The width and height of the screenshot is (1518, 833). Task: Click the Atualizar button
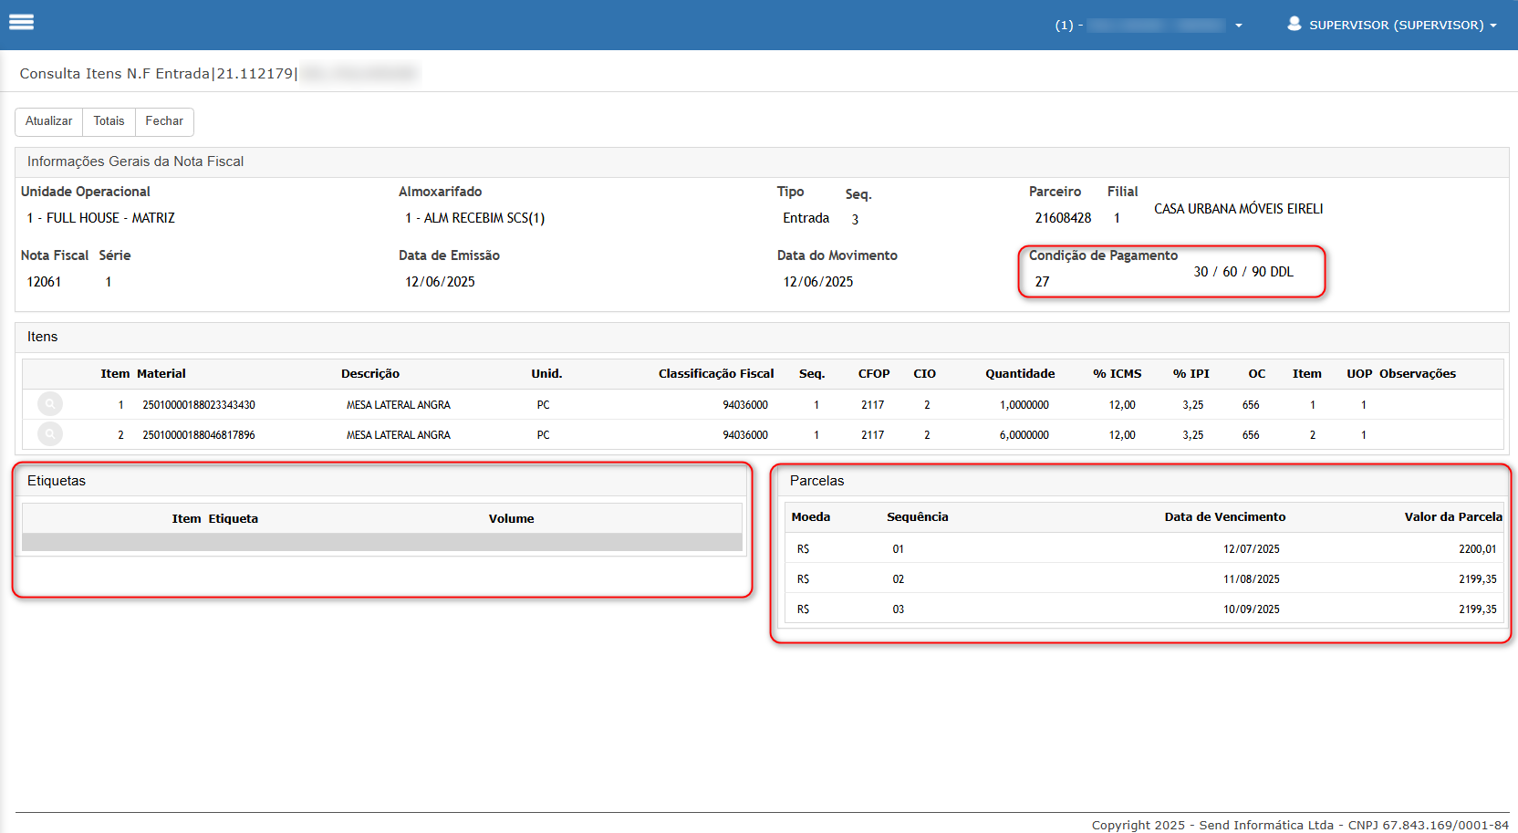pyautogui.click(x=48, y=121)
